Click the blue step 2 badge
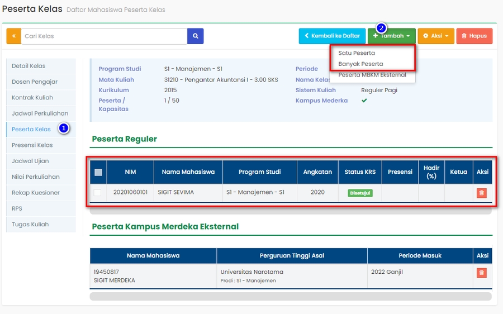 [381, 27]
